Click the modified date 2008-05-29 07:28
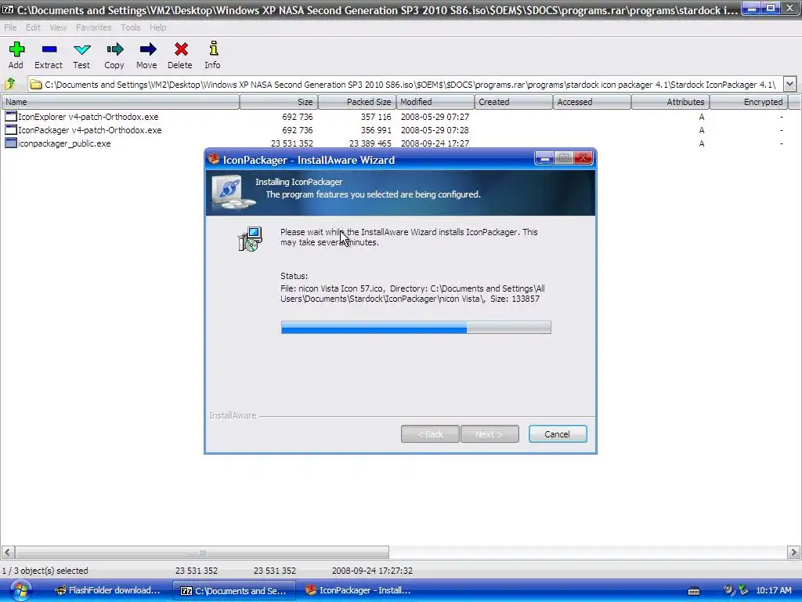 pos(435,130)
